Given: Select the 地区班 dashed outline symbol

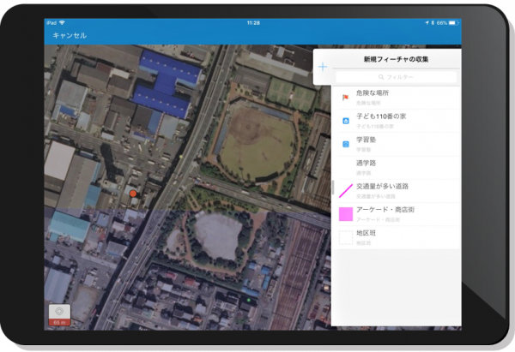Looking at the screenshot, I should pos(345,237).
